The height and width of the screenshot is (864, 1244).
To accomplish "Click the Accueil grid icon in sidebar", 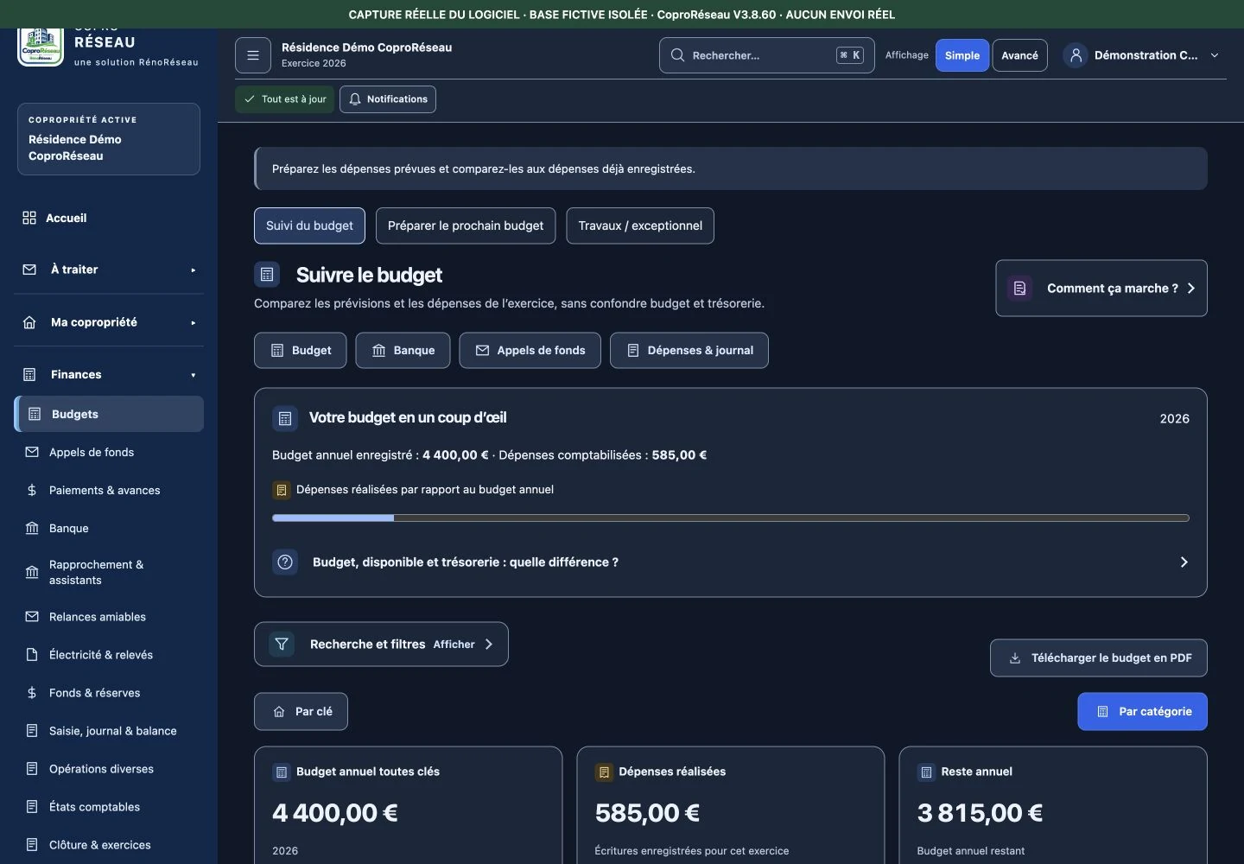I will [29, 218].
